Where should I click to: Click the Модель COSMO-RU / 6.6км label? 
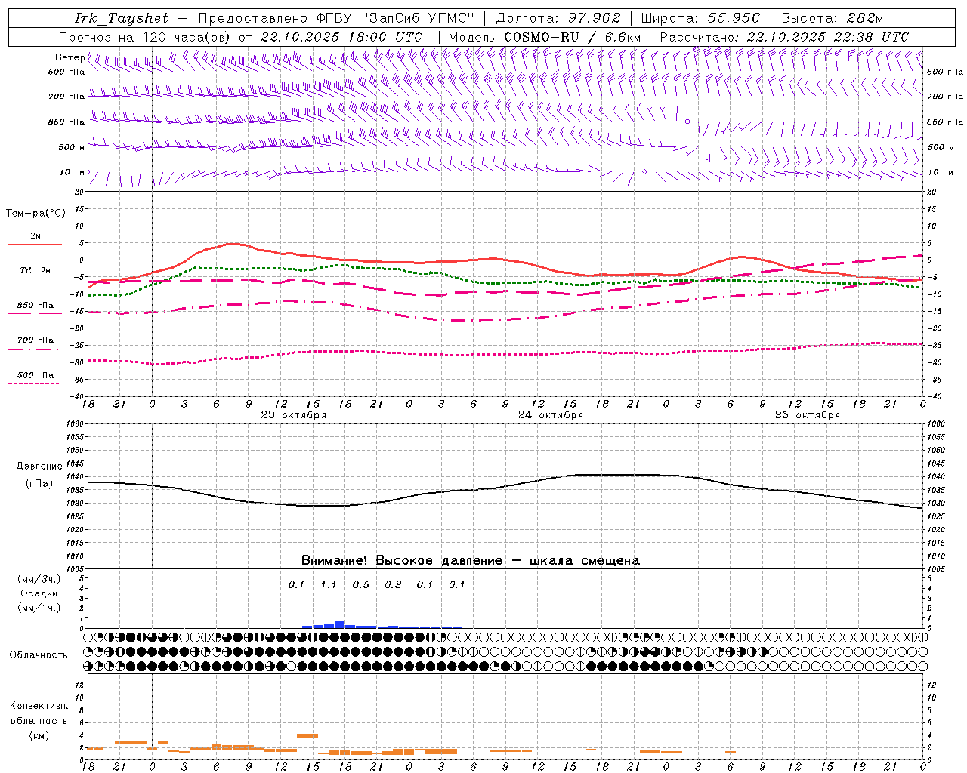click(x=544, y=37)
